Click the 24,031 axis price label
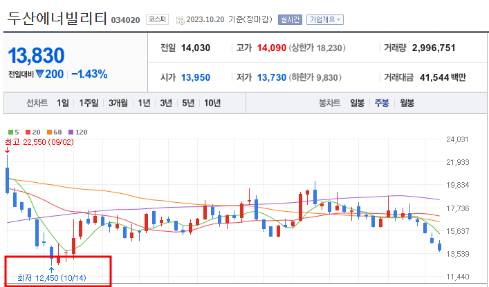 457,139
